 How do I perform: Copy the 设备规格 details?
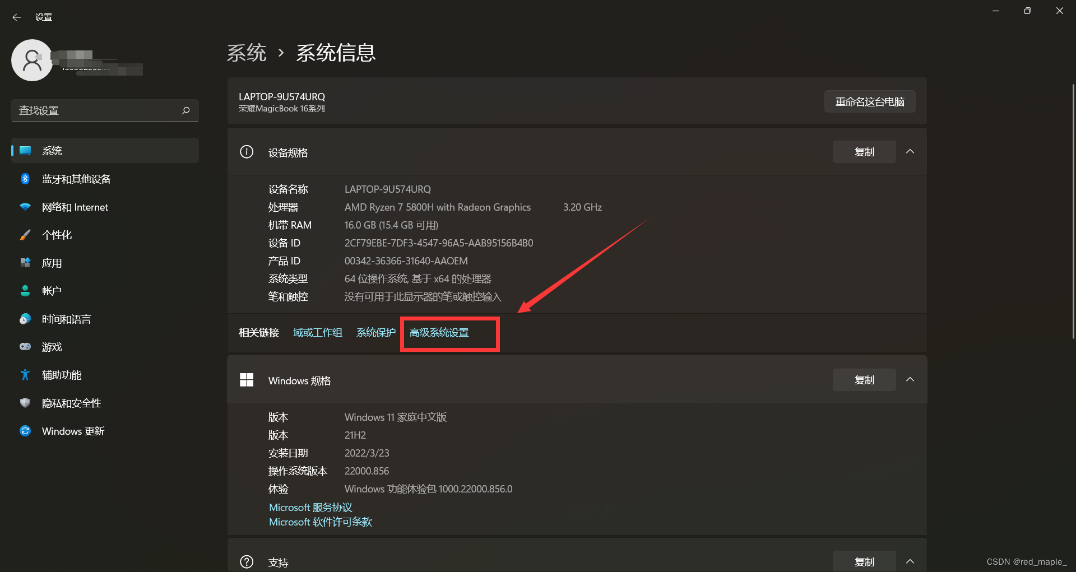tap(864, 152)
